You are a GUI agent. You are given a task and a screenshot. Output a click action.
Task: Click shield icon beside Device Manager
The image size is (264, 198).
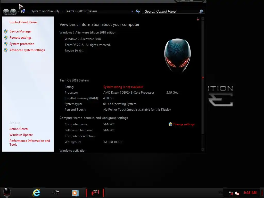[x=6, y=31]
